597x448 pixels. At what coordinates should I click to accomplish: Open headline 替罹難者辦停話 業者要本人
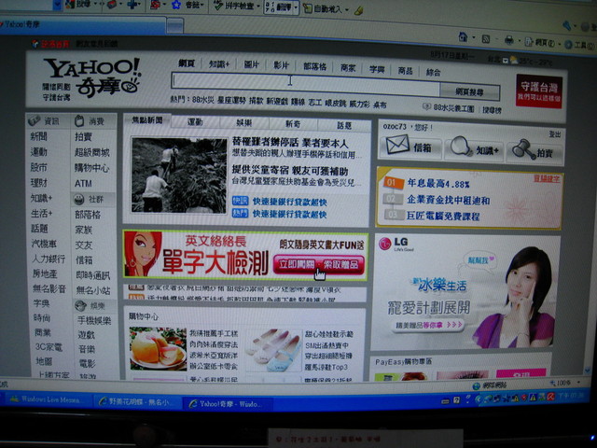[290, 143]
